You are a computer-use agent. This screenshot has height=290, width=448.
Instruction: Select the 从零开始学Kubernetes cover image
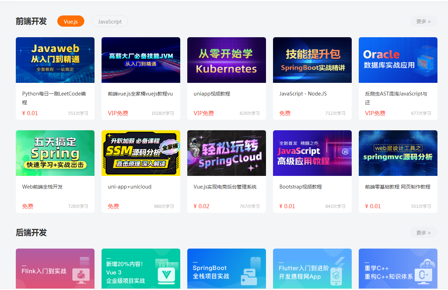click(227, 60)
